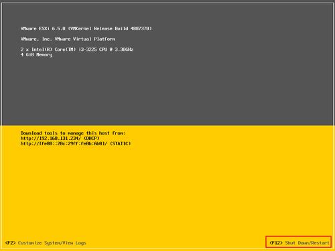Click the VMware Virtual Platform line

point(68,39)
